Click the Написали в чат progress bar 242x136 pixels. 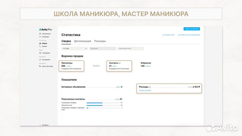(103, 105)
